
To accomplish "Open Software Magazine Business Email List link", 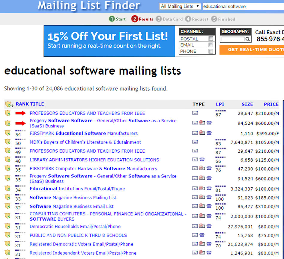I will (72, 206).
